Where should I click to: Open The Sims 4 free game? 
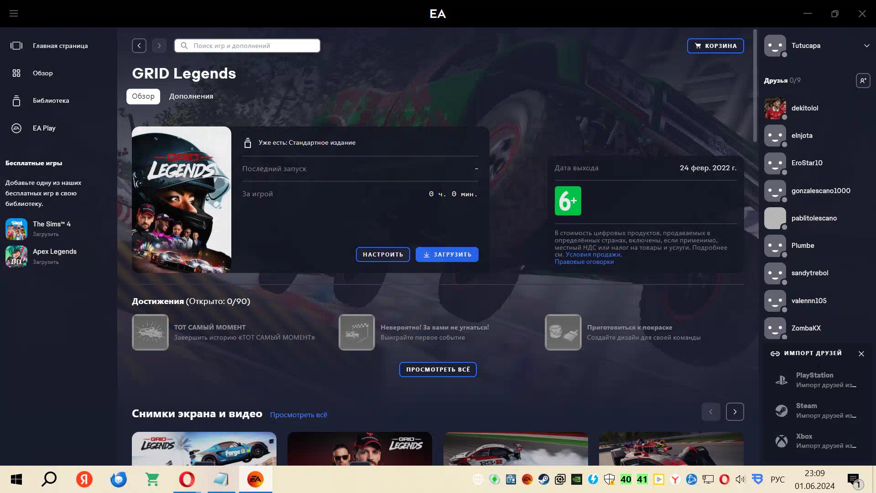(38, 229)
